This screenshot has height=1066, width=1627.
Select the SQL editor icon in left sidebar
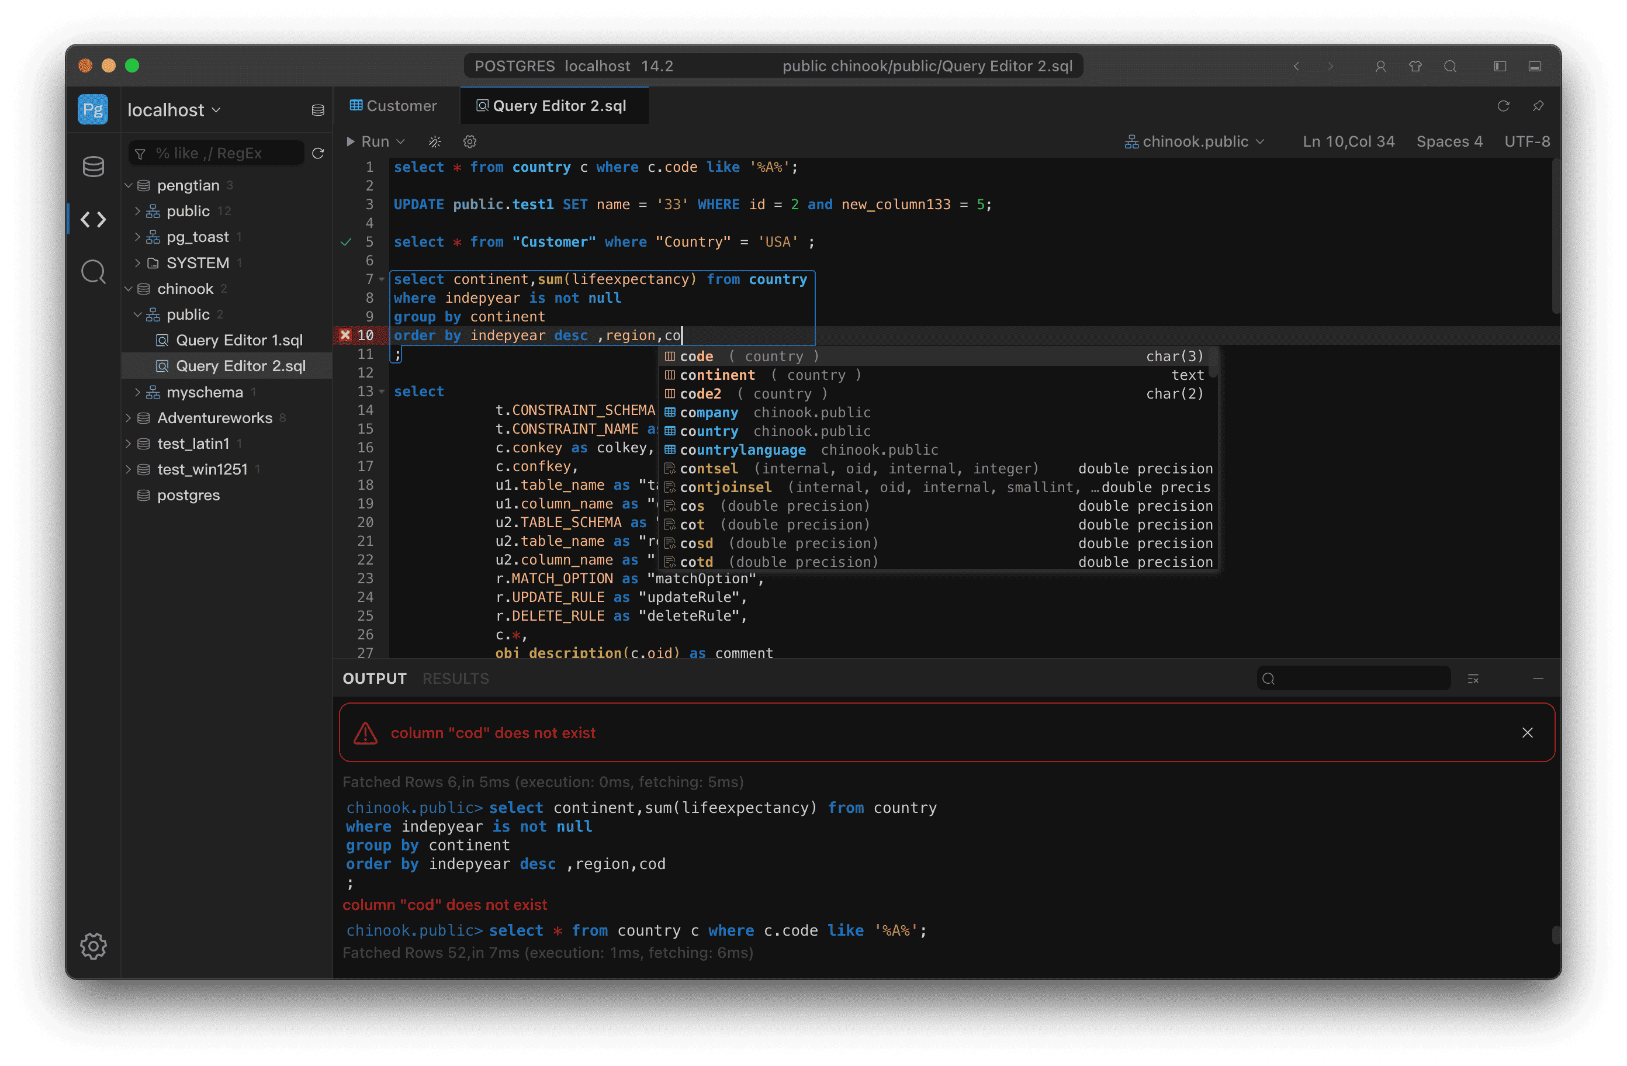pyautogui.click(x=93, y=220)
